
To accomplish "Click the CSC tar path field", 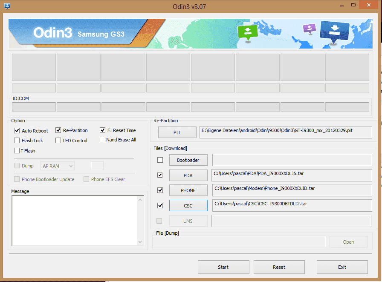I will (292, 205).
